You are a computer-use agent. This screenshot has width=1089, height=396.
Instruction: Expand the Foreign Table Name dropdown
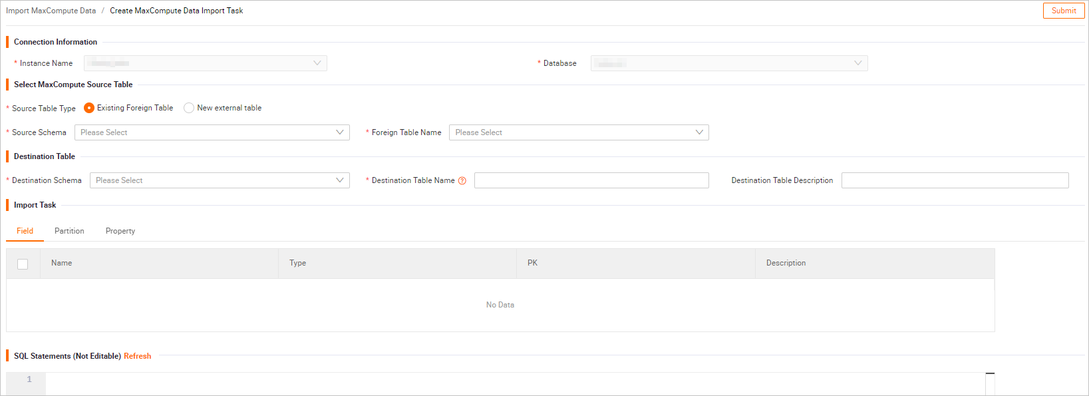coord(578,132)
